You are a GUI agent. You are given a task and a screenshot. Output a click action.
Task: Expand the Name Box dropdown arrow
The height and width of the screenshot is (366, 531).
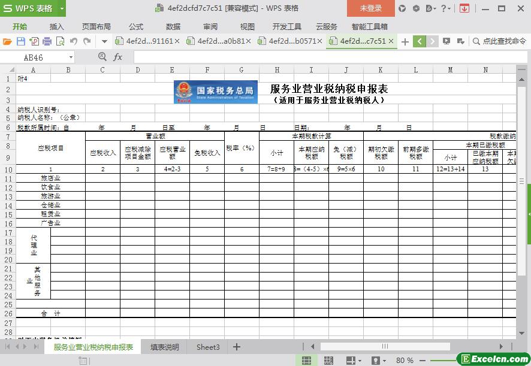click(x=71, y=58)
